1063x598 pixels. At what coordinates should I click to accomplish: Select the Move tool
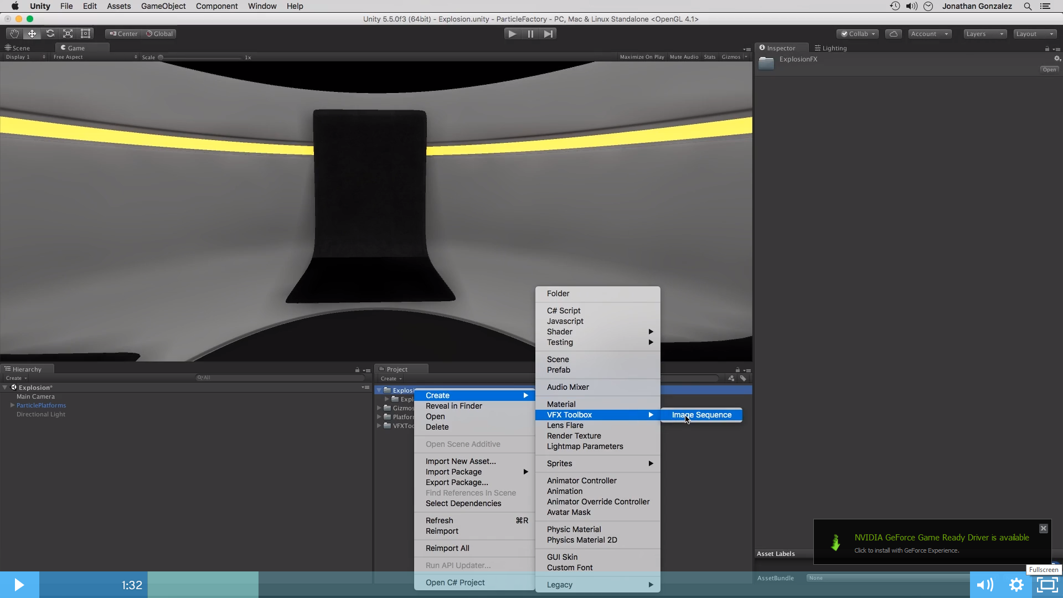tap(32, 33)
